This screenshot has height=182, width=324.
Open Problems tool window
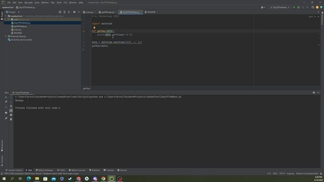pos(95,170)
